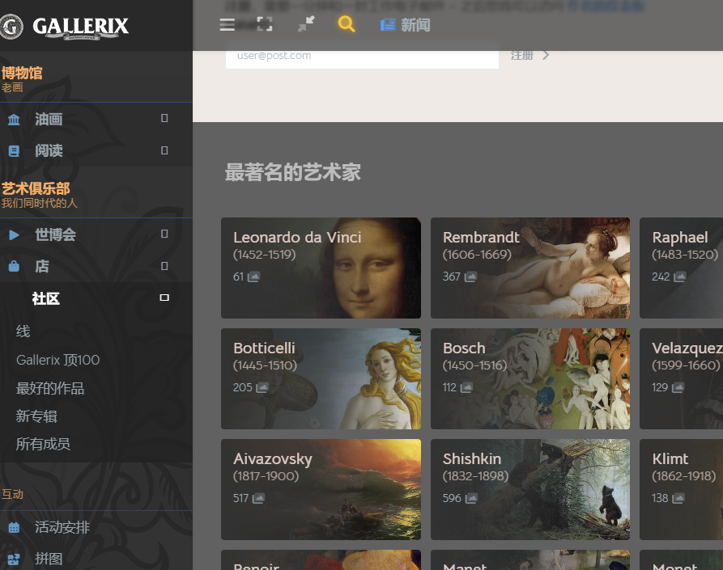Open the hamburger menu icon
The width and height of the screenshot is (723, 570).
coord(227,24)
